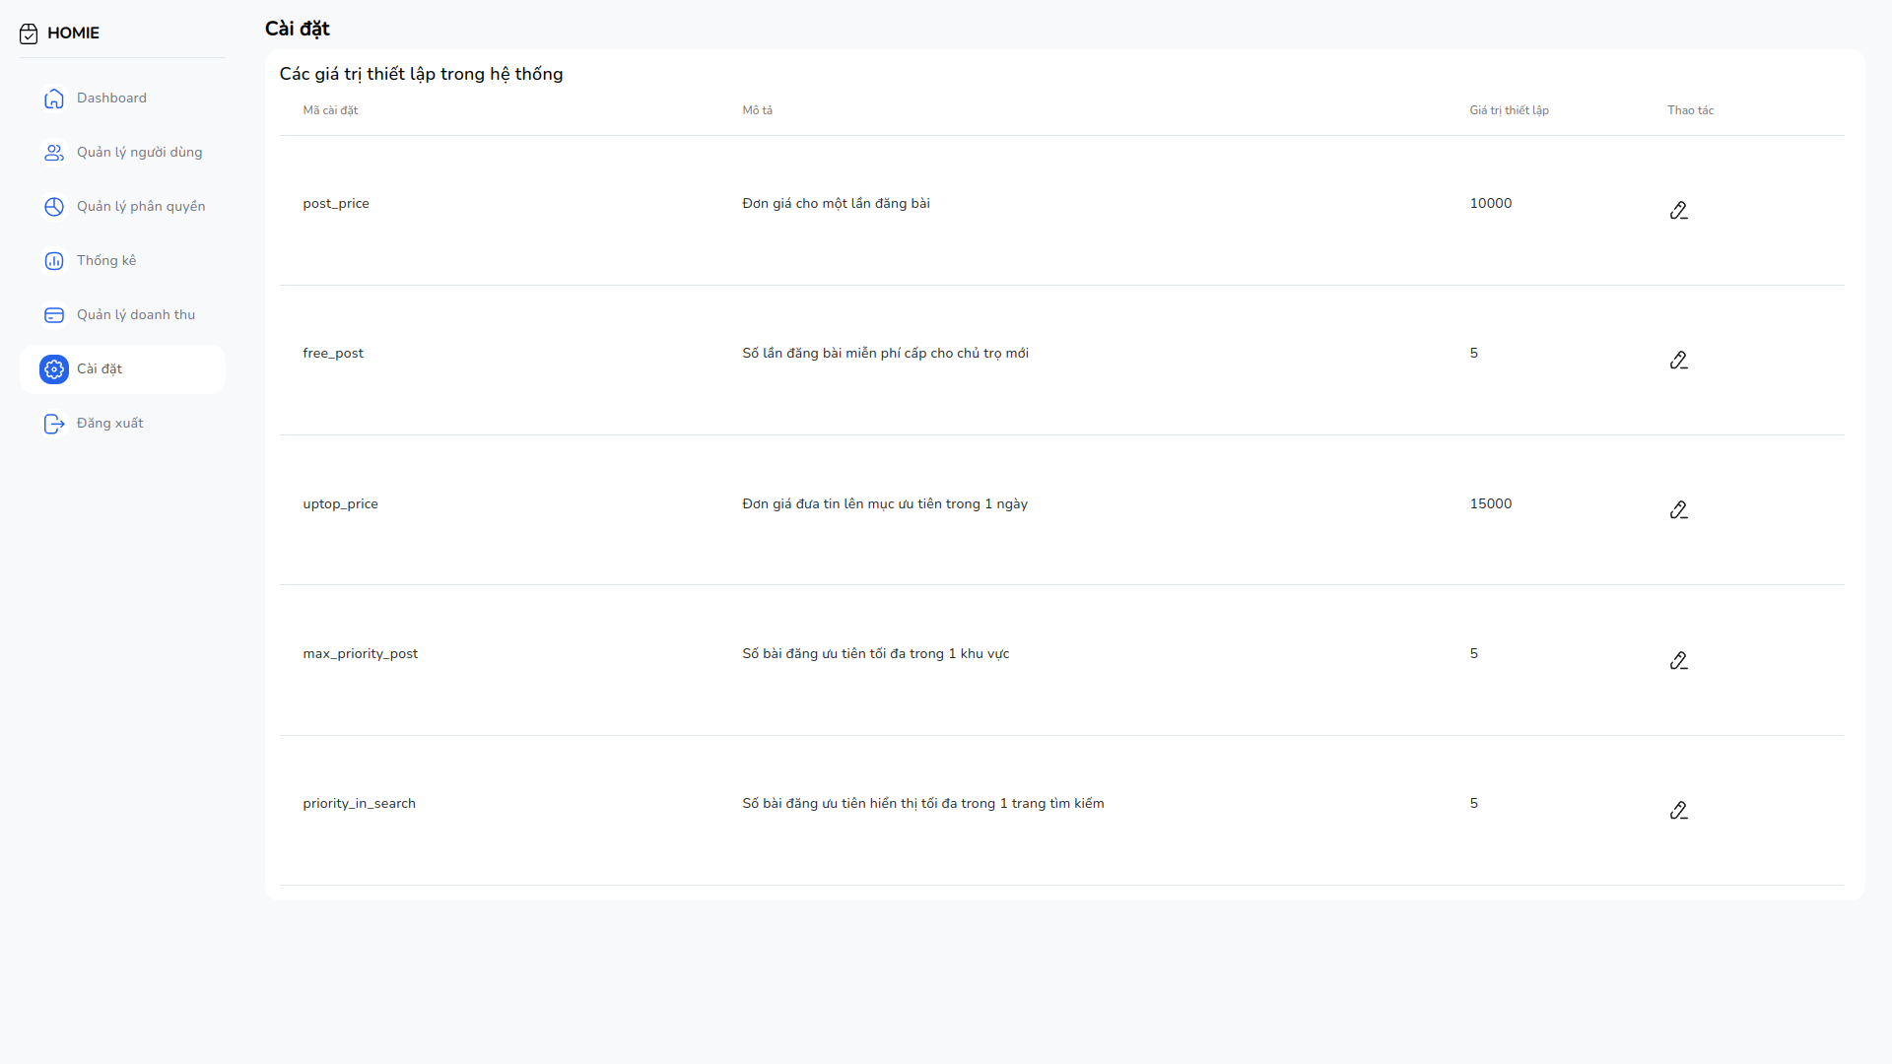Screen dimensions: 1892x1064
Task: Click the Dashboard home icon
Action: [54, 99]
